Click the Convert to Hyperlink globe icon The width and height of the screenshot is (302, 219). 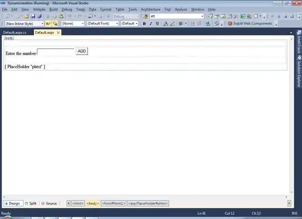[207, 23]
